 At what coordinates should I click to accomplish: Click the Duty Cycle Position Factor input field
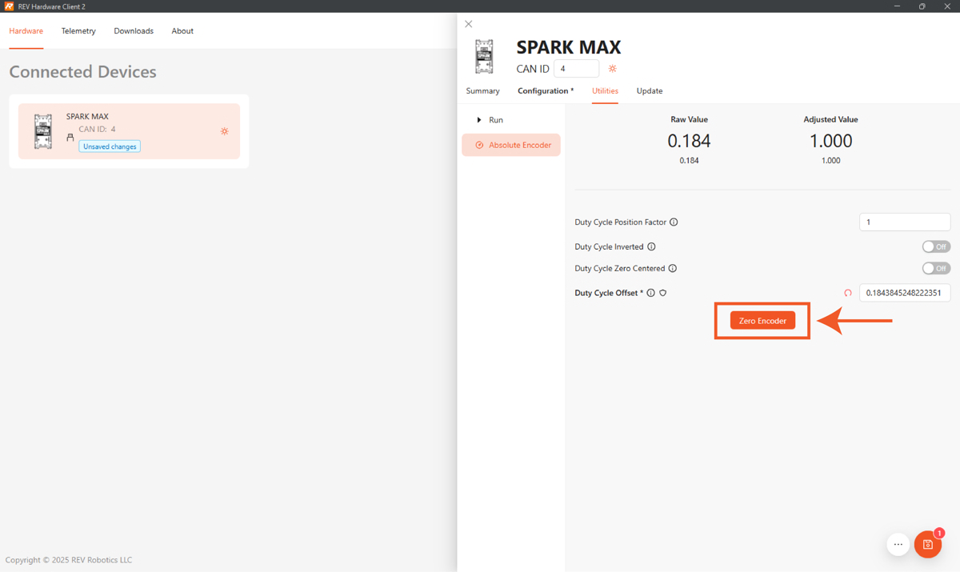click(904, 222)
